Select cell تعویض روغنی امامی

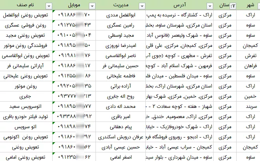(x=26, y=157)
